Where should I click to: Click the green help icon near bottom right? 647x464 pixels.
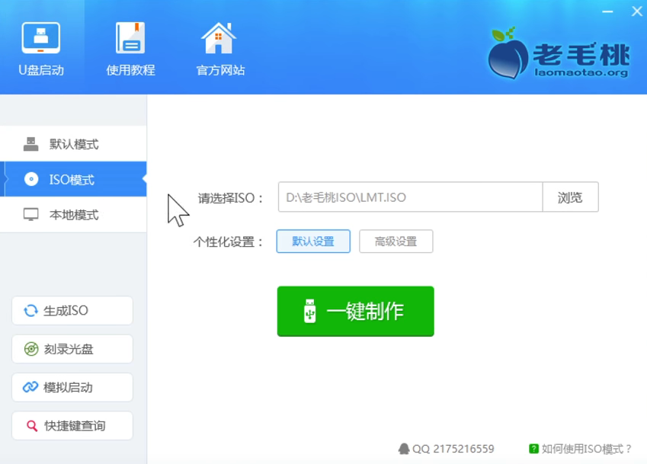(x=533, y=448)
